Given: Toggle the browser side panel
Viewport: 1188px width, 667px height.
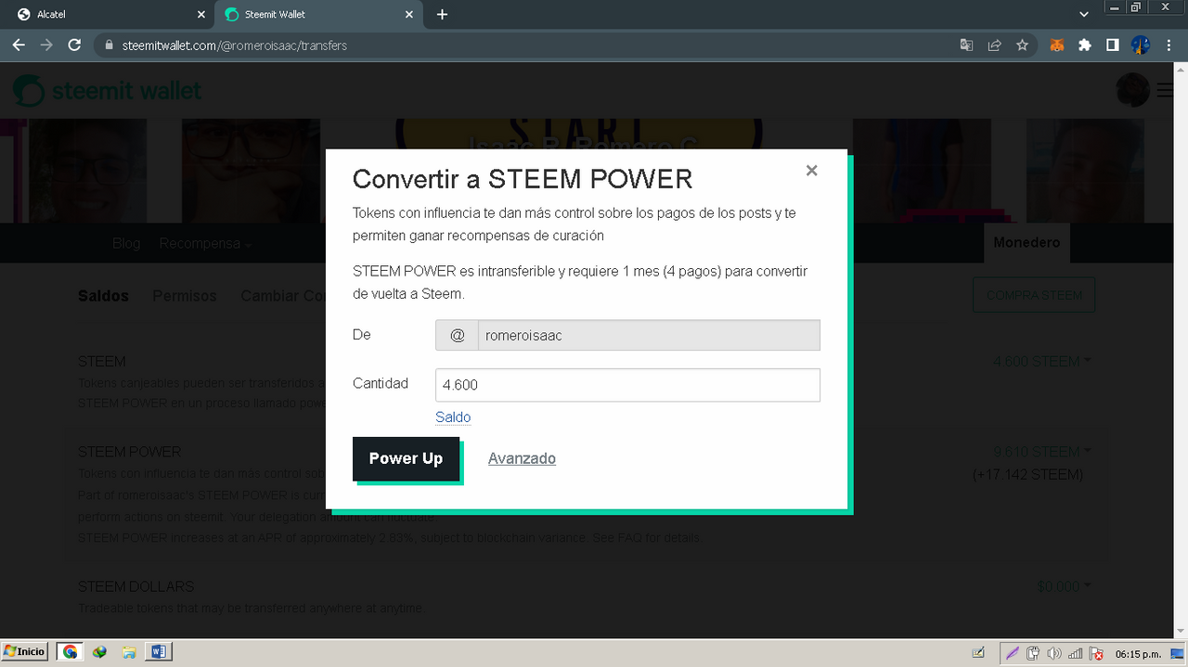Looking at the screenshot, I should (x=1112, y=45).
